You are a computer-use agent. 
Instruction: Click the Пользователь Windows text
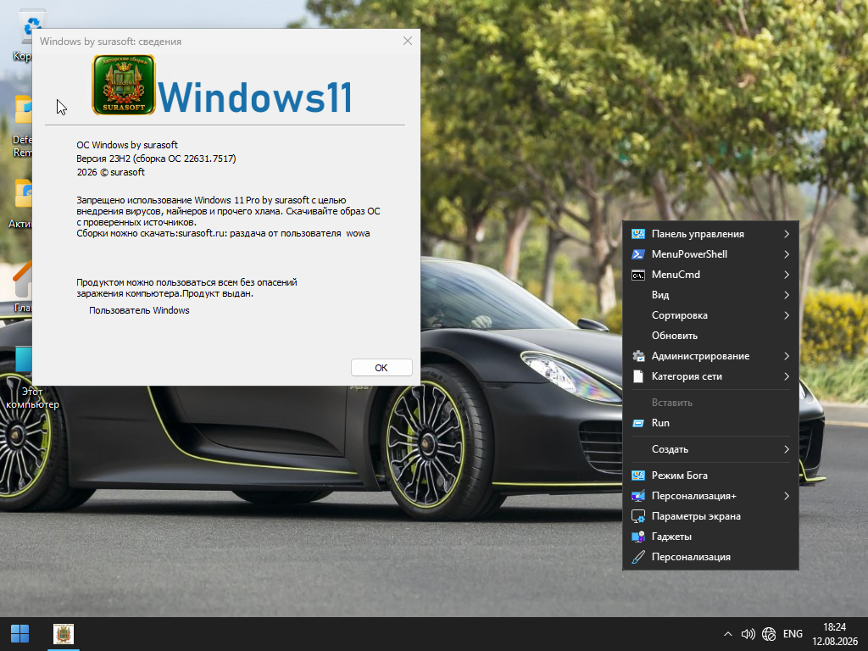tap(139, 310)
